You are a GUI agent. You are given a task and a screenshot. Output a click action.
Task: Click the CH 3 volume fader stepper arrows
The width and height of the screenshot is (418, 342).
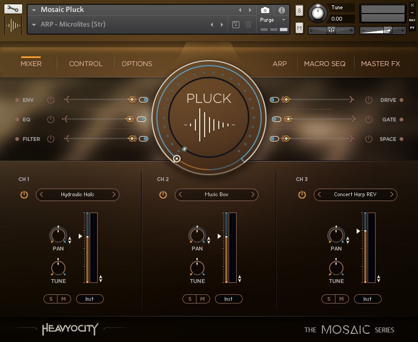point(378,279)
